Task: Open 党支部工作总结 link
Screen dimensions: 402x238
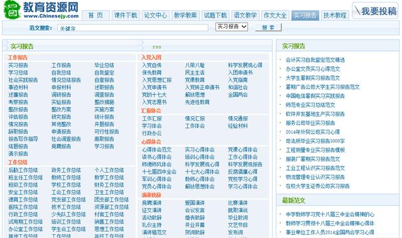Action: click(68, 200)
